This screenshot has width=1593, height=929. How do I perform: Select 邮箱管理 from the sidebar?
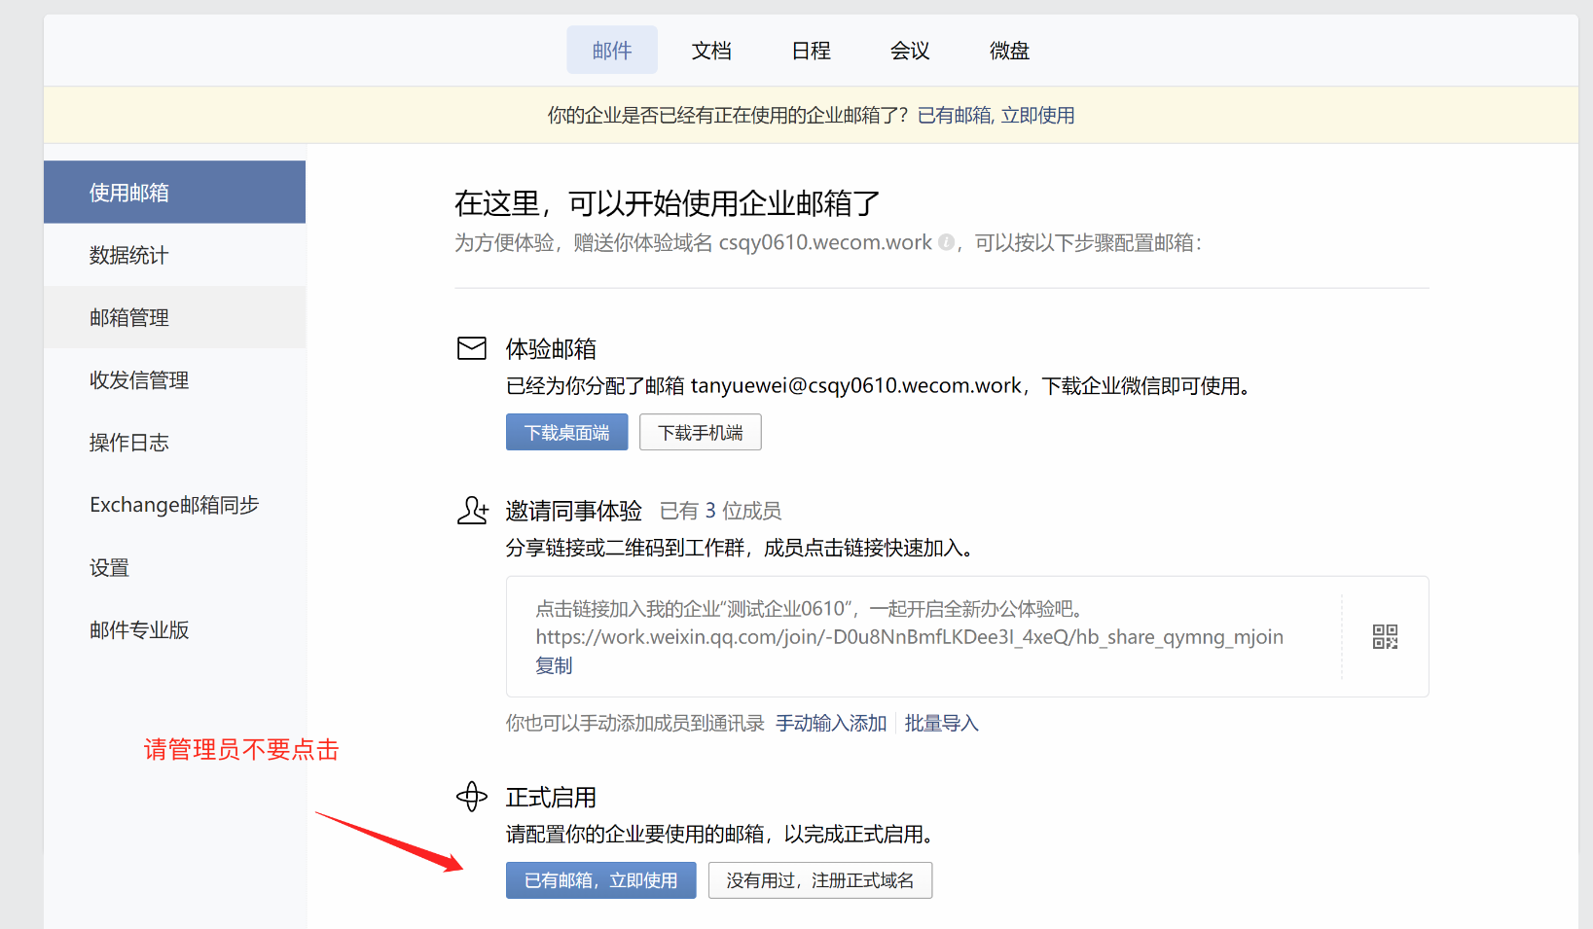[x=129, y=318]
